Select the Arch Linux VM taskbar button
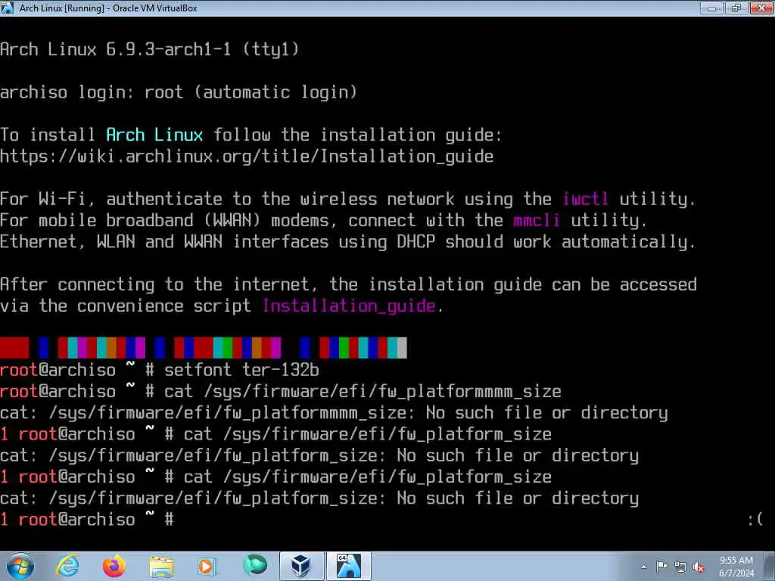775x581 pixels. tap(348, 566)
